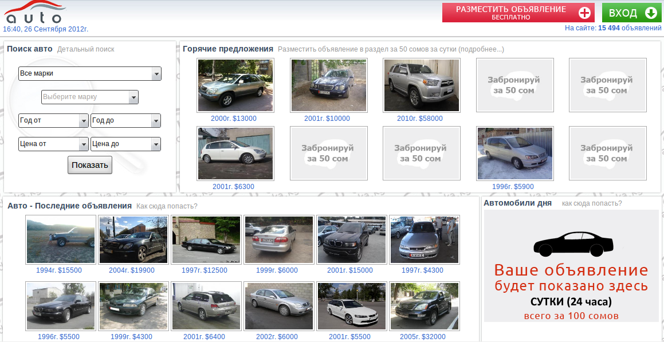Open hot offer photo priced $6300
The width and height of the screenshot is (664, 342).
click(235, 153)
